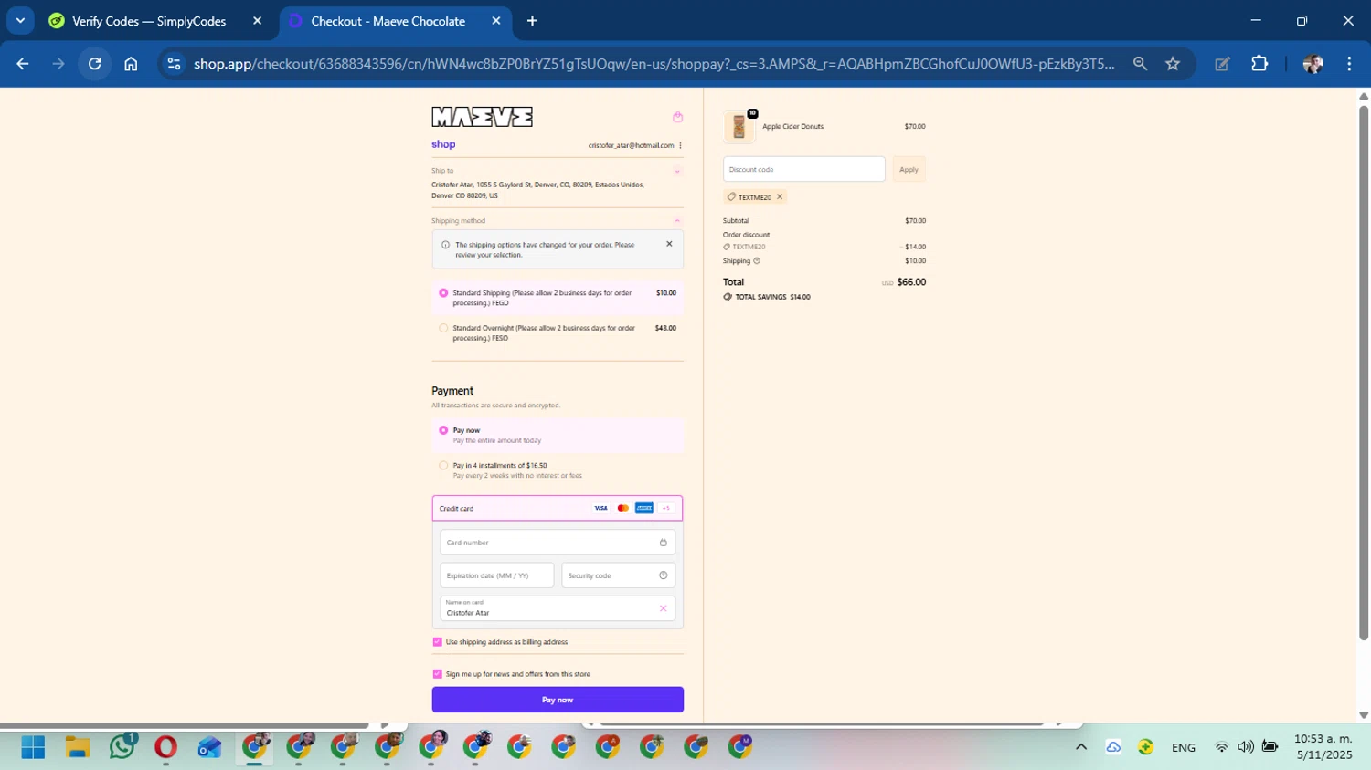Click the Visa card icon
Image resolution: width=1371 pixels, height=770 pixels.
[x=600, y=508]
